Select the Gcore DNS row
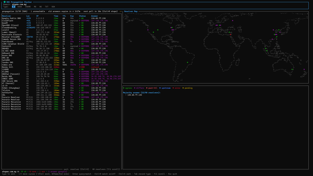 pos(61,56)
